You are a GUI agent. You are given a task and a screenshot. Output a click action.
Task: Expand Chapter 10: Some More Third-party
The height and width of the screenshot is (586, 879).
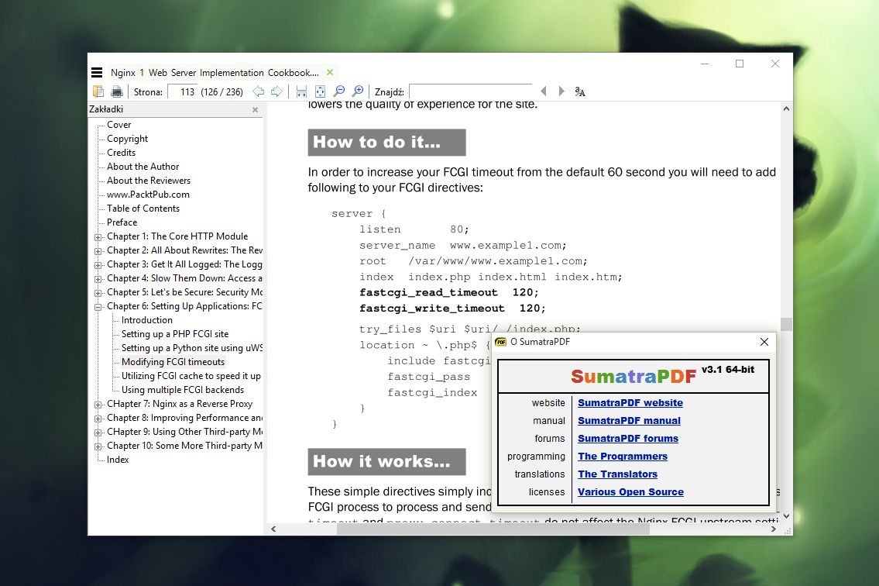tap(98, 446)
